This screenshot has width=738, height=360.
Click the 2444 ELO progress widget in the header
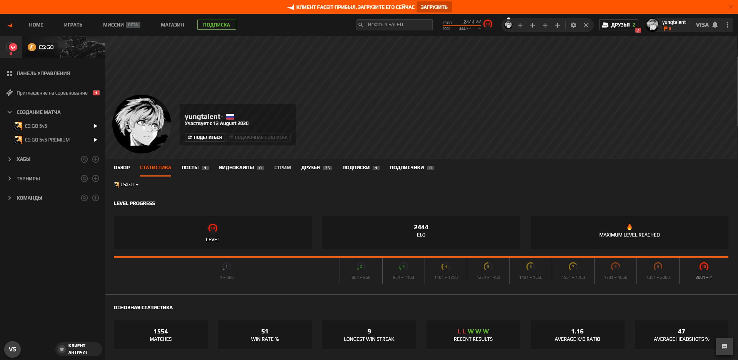462,25
